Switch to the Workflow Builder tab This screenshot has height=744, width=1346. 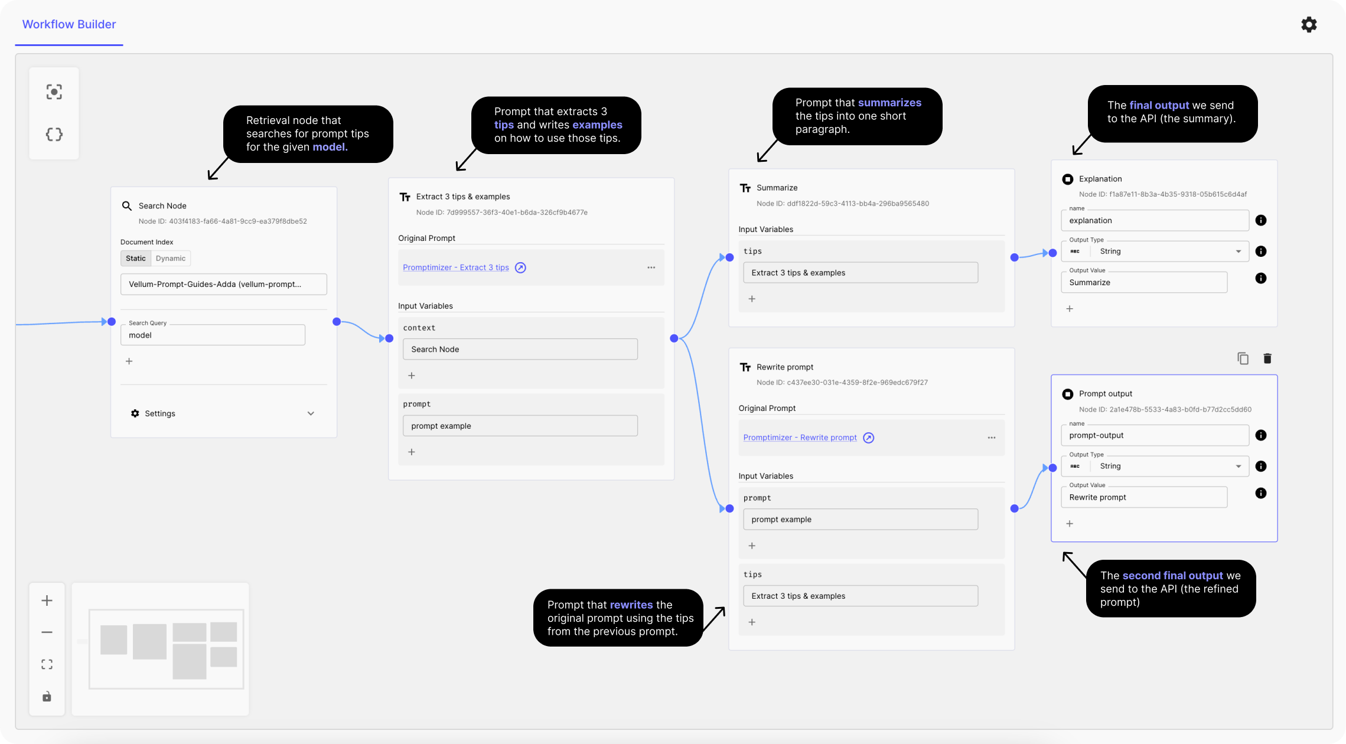tap(69, 24)
